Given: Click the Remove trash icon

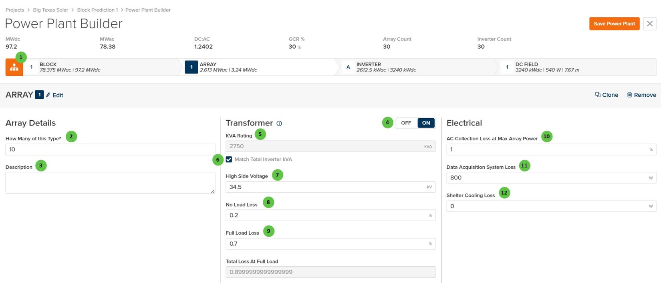Looking at the screenshot, I should [x=629, y=95].
